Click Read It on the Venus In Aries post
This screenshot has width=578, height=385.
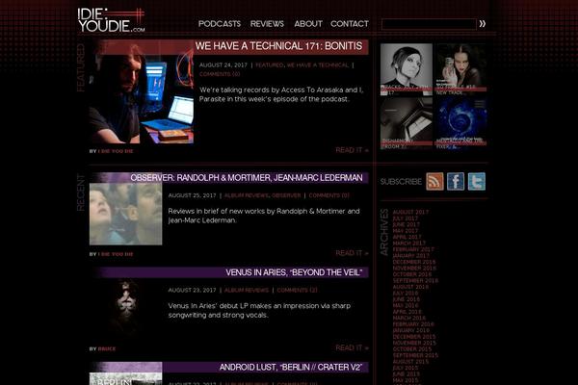pos(352,347)
